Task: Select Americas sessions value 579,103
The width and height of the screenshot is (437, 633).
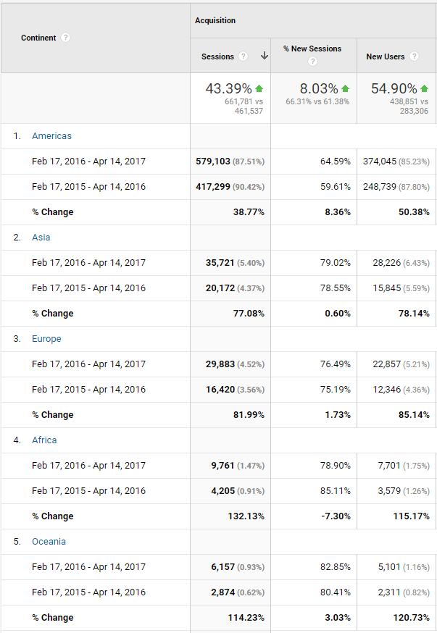Action: 213,162
